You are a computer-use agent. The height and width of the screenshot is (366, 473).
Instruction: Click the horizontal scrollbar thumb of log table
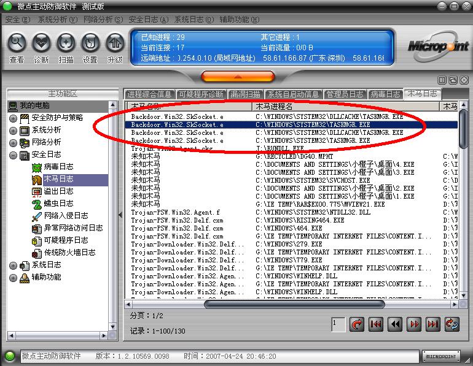click(x=294, y=305)
